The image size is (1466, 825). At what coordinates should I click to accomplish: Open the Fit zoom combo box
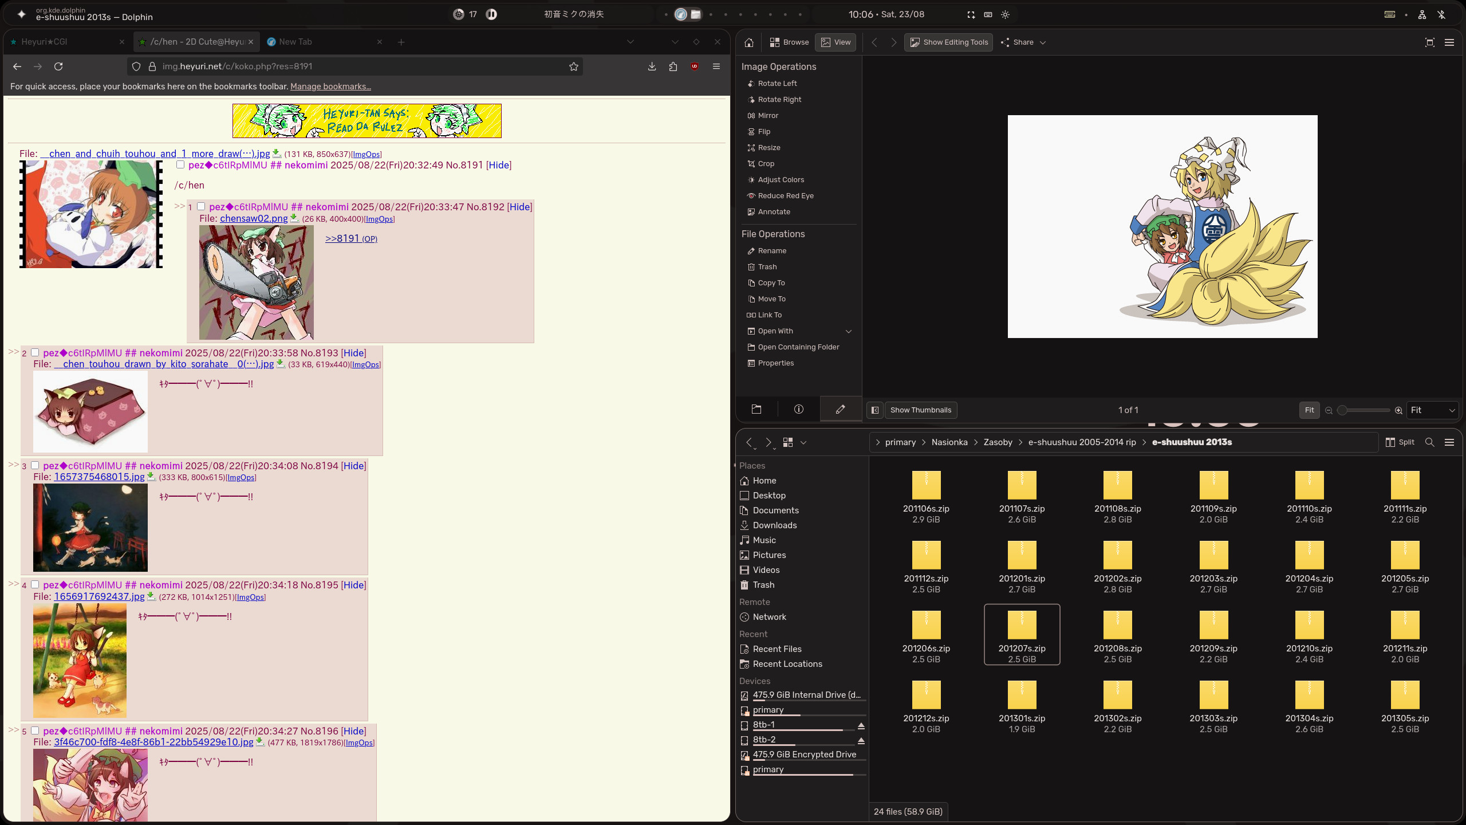(1433, 410)
